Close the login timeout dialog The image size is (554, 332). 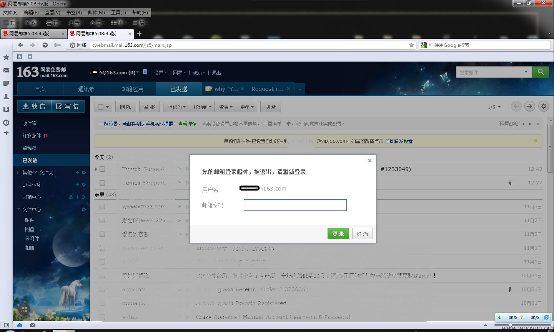point(370,161)
